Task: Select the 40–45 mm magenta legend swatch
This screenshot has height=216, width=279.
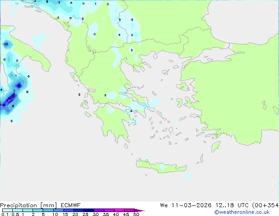Action: coord(119,210)
